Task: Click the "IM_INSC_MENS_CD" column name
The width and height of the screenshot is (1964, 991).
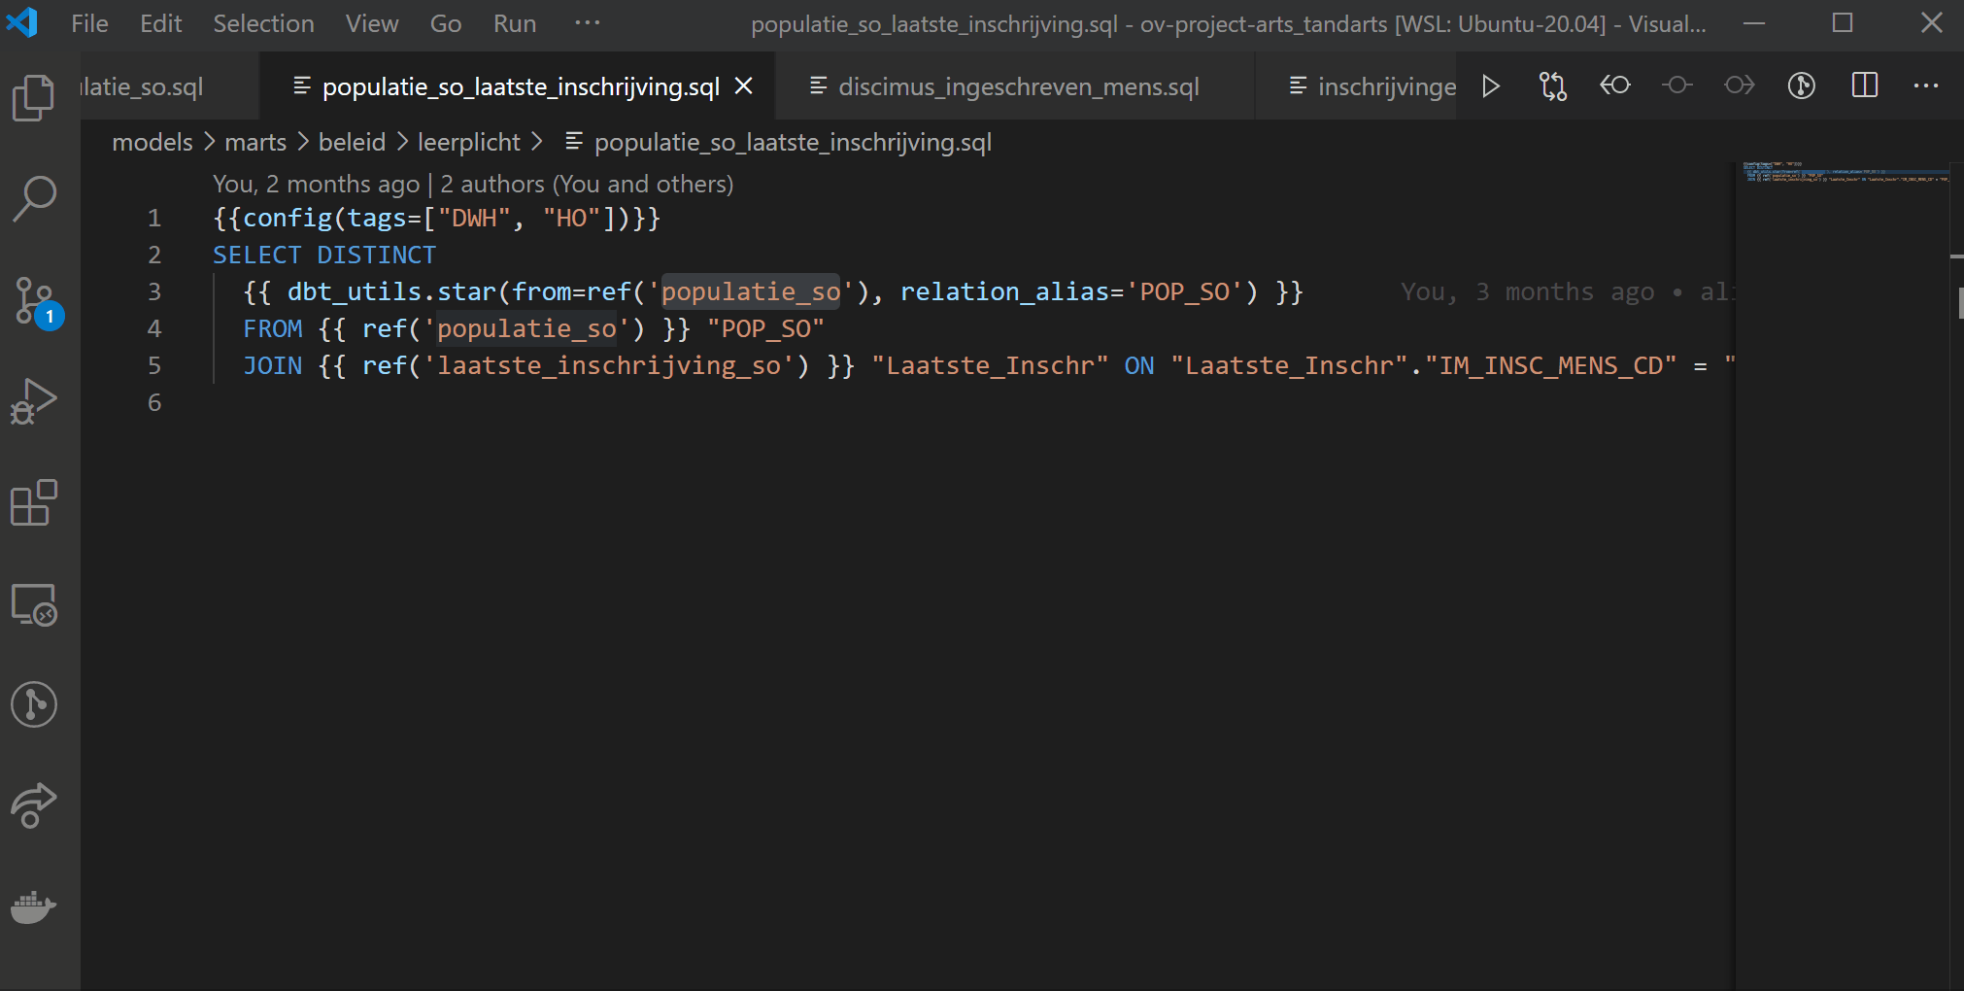Action: point(1550,365)
